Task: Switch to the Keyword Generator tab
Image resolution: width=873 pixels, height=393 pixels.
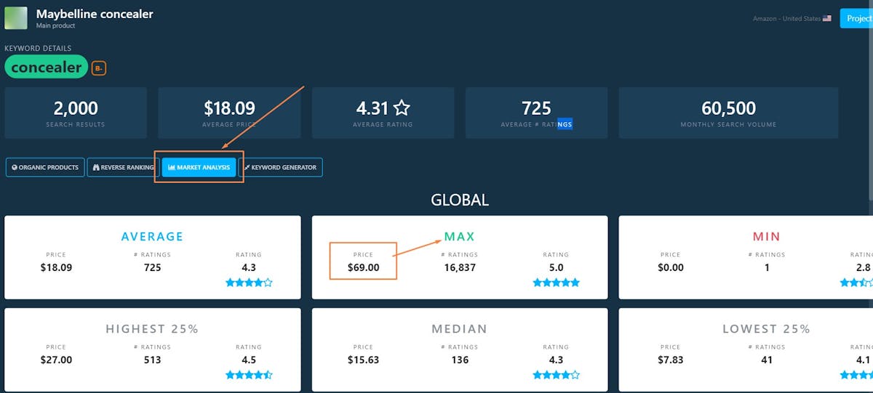Action: tap(281, 168)
